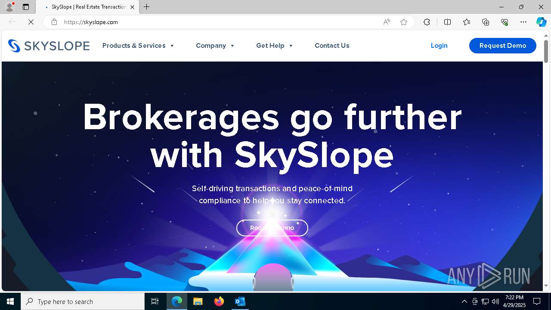The width and height of the screenshot is (551, 310).
Task: Go back to the previous page
Action: pyautogui.click(x=12, y=22)
